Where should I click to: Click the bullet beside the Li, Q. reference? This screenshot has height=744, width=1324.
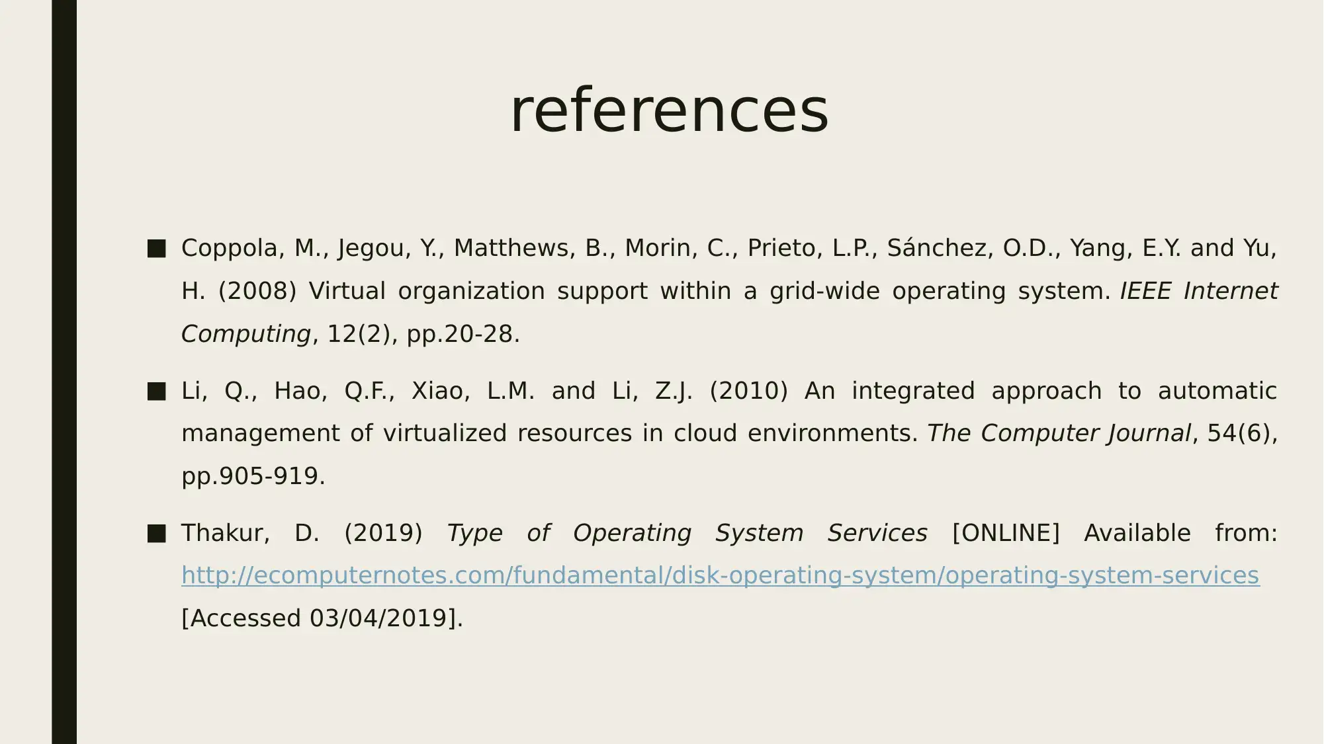click(157, 392)
